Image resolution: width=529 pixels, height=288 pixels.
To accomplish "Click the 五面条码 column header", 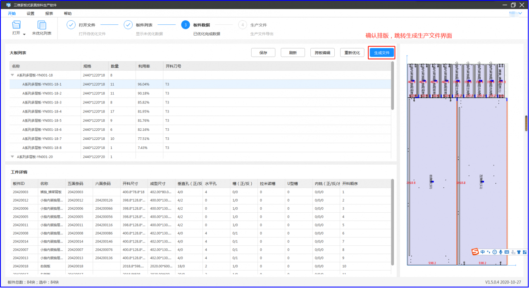I will click(79, 184).
